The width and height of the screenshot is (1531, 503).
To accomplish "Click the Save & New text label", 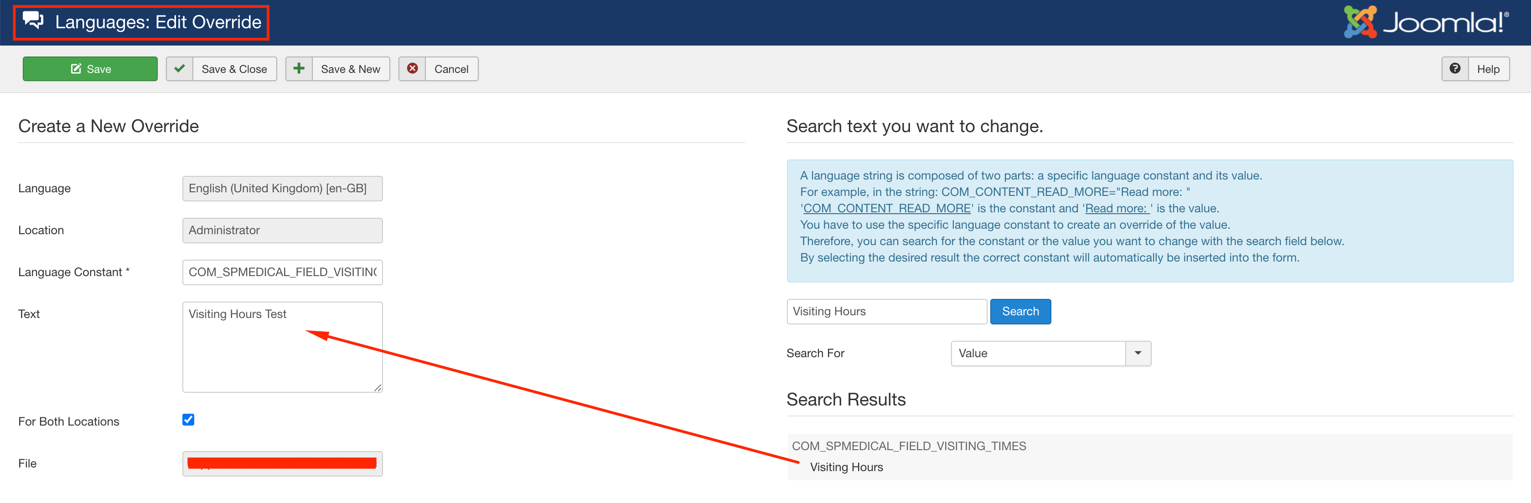I will pos(351,69).
